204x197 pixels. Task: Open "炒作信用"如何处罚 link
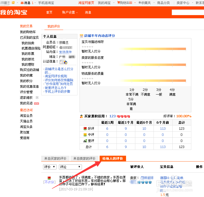tap(59, 84)
